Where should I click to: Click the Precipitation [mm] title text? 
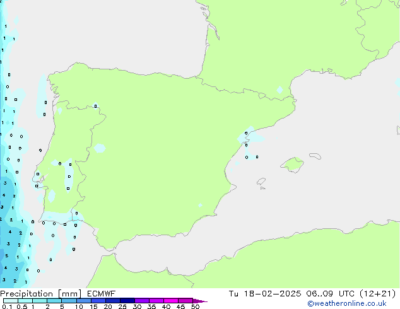tap(37, 293)
